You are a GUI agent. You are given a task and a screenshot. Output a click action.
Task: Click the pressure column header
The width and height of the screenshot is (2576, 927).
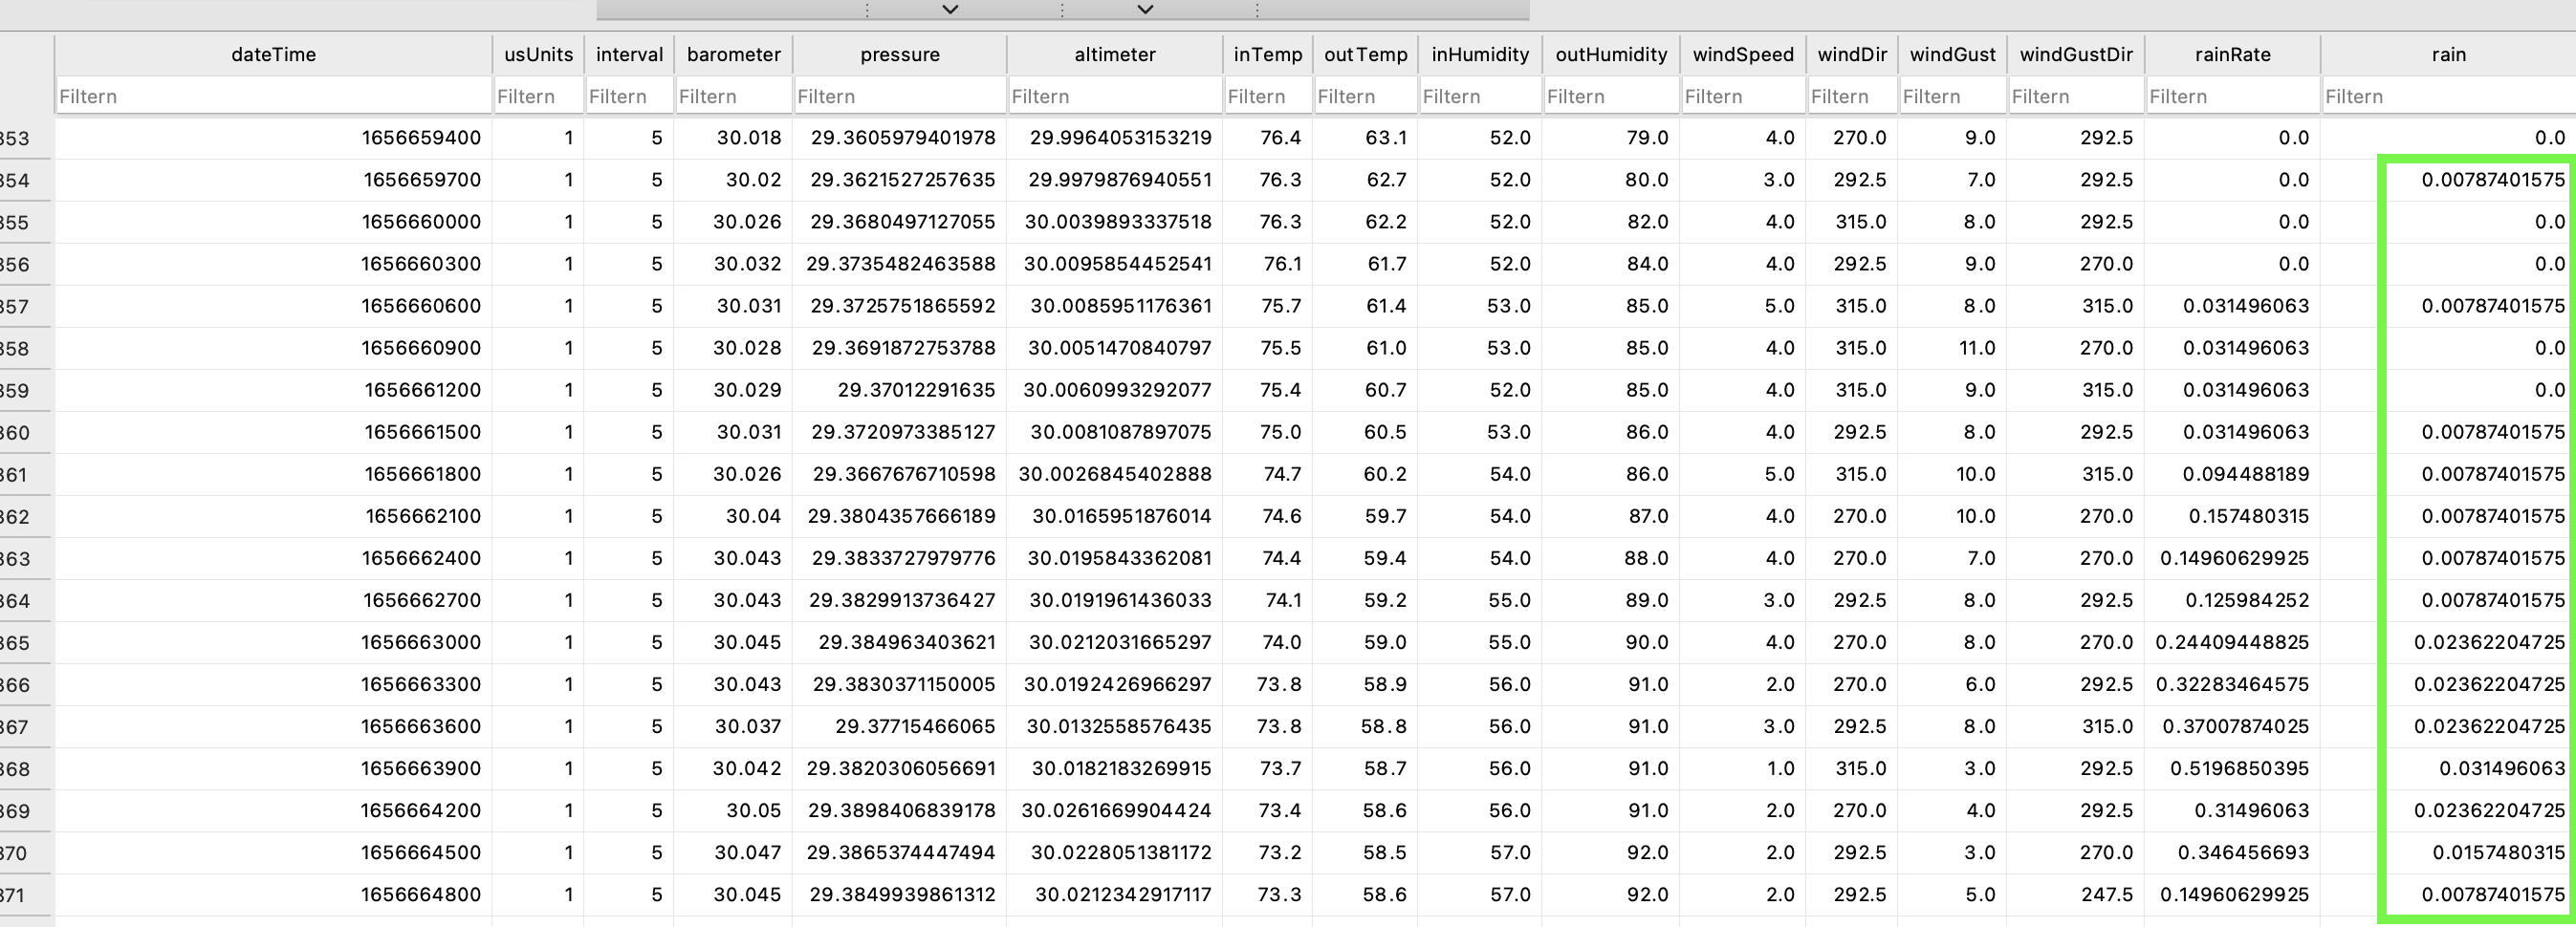(x=900, y=54)
